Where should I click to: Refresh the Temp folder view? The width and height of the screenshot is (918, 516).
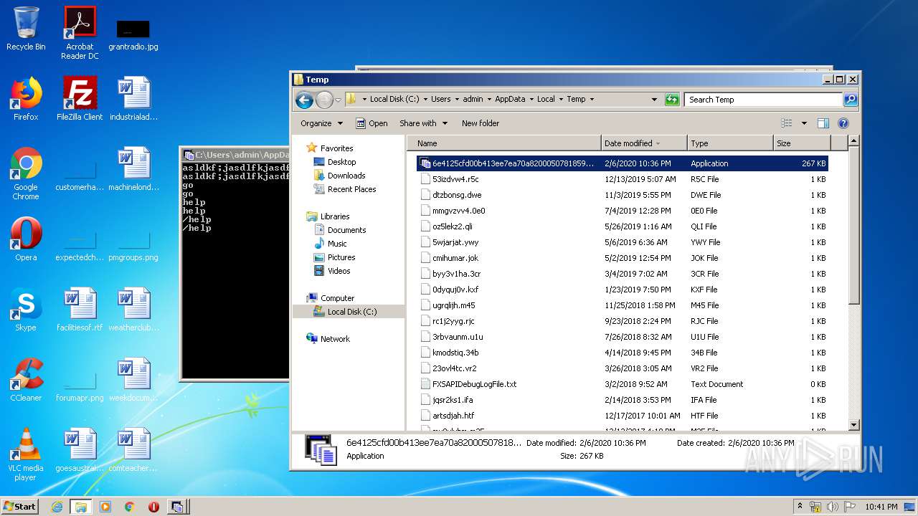coord(672,100)
